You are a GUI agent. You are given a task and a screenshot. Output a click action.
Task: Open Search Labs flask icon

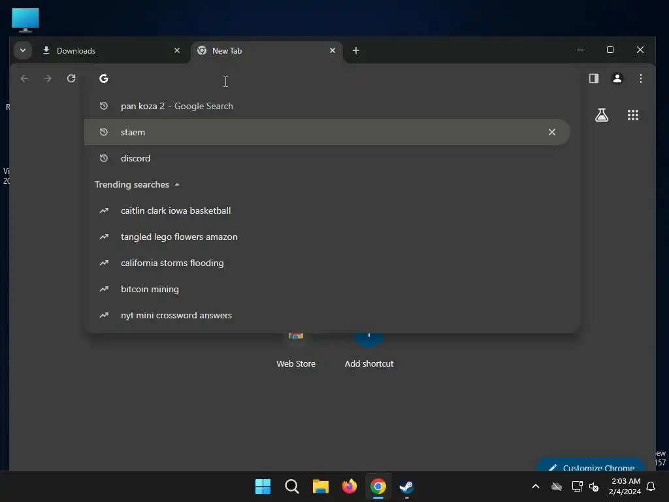[x=602, y=115]
